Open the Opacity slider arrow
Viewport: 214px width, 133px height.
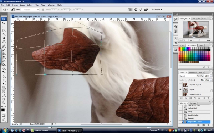[x=211, y=76]
